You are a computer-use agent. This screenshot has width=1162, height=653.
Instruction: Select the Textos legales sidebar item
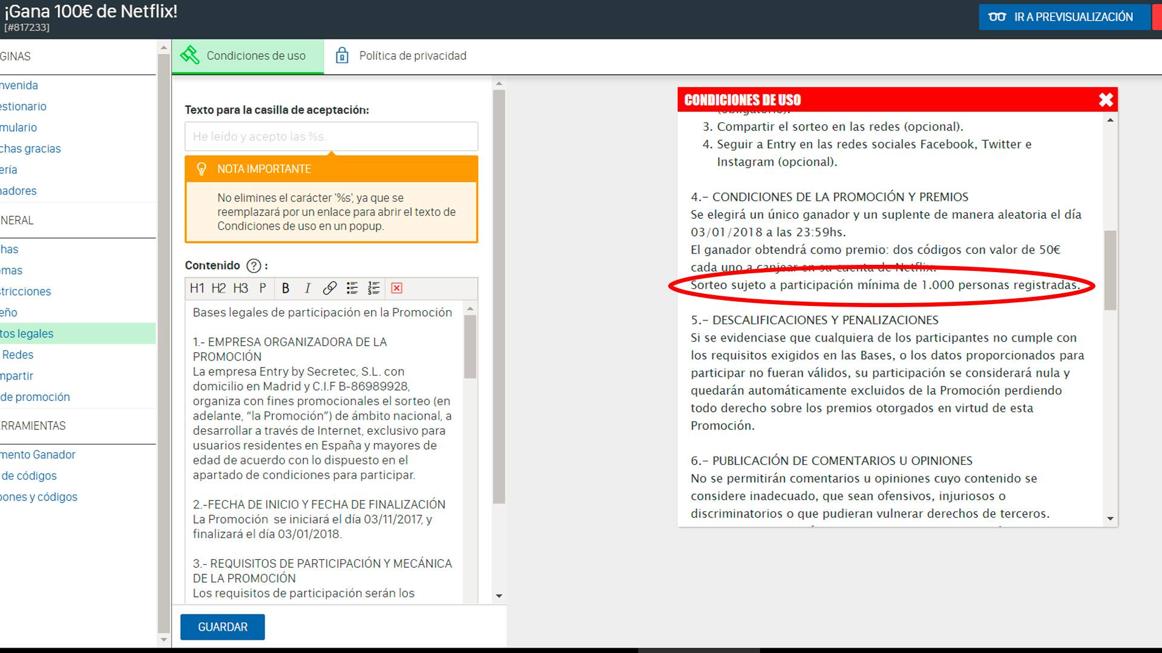[77, 334]
